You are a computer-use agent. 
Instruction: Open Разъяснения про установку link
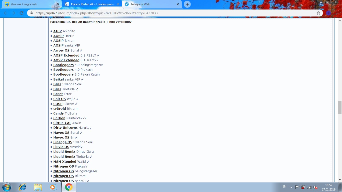click(91, 22)
